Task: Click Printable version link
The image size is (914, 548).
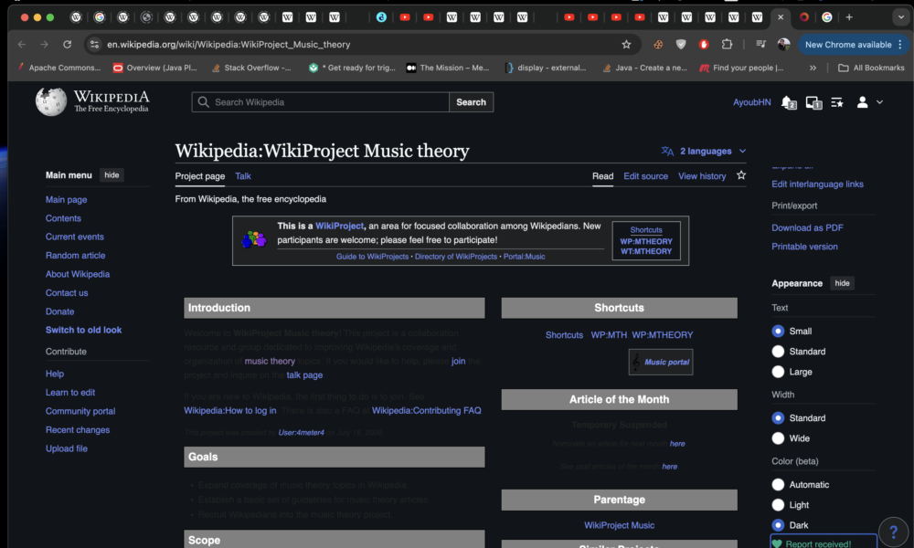Action: tap(804, 247)
